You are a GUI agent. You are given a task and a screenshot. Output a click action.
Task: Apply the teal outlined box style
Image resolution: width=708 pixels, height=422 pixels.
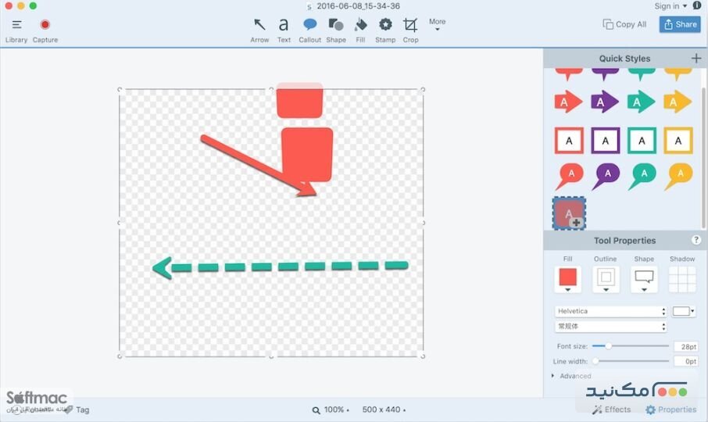642,141
